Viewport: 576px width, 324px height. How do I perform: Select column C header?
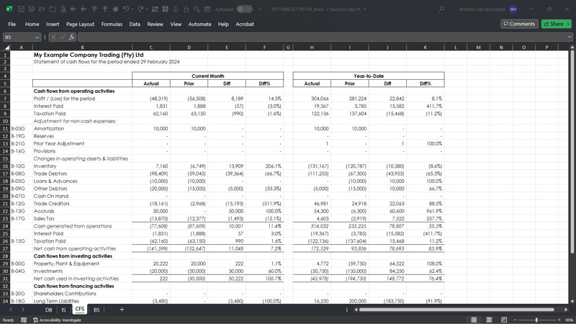tap(151, 48)
